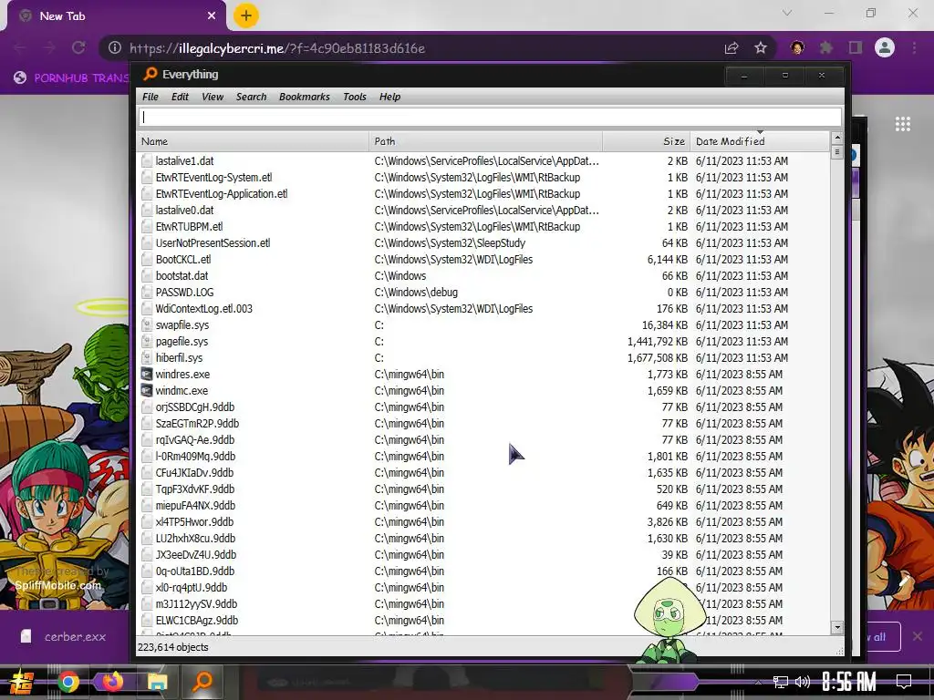The width and height of the screenshot is (934, 700).
Task: Select file icon of swapfile.sys
Action: (x=147, y=325)
